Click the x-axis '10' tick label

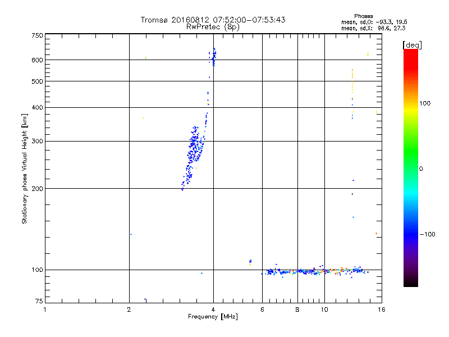[324, 309]
